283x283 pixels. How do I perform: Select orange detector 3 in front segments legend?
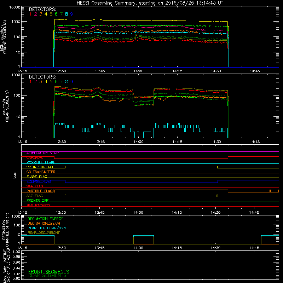point(41,14)
